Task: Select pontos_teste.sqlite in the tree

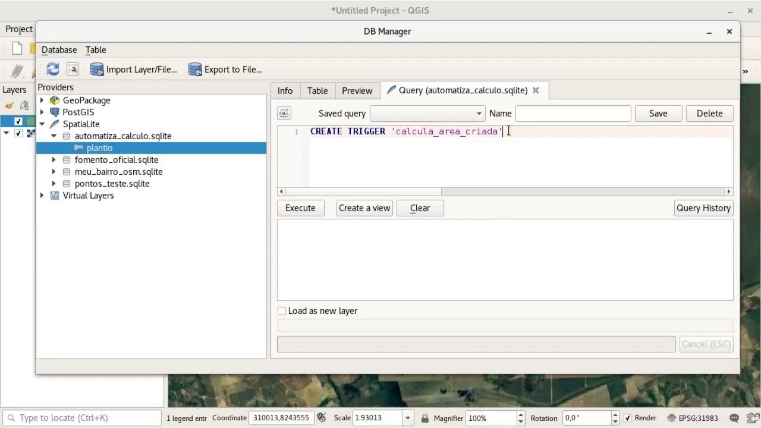Action: click(112, 184)
